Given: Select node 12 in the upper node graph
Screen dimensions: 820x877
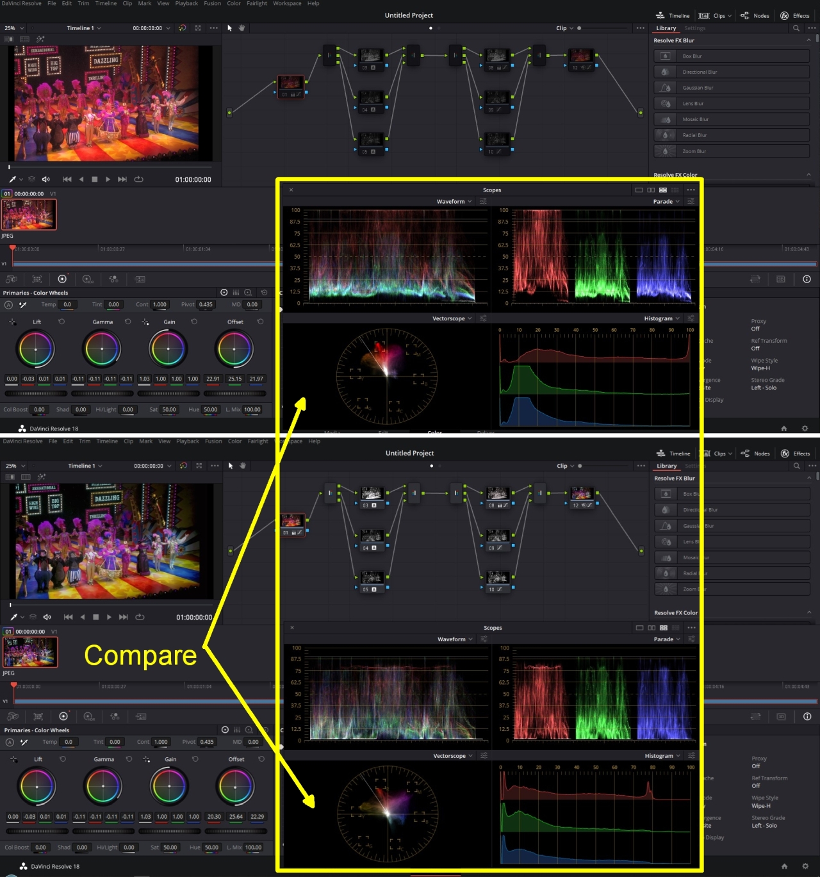Looking at the screenshot, I should 580,59.
